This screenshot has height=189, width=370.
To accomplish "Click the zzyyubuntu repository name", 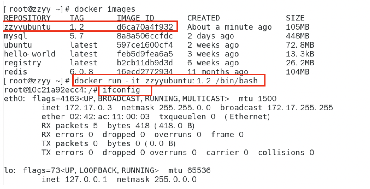I will [x=27, y=27].
